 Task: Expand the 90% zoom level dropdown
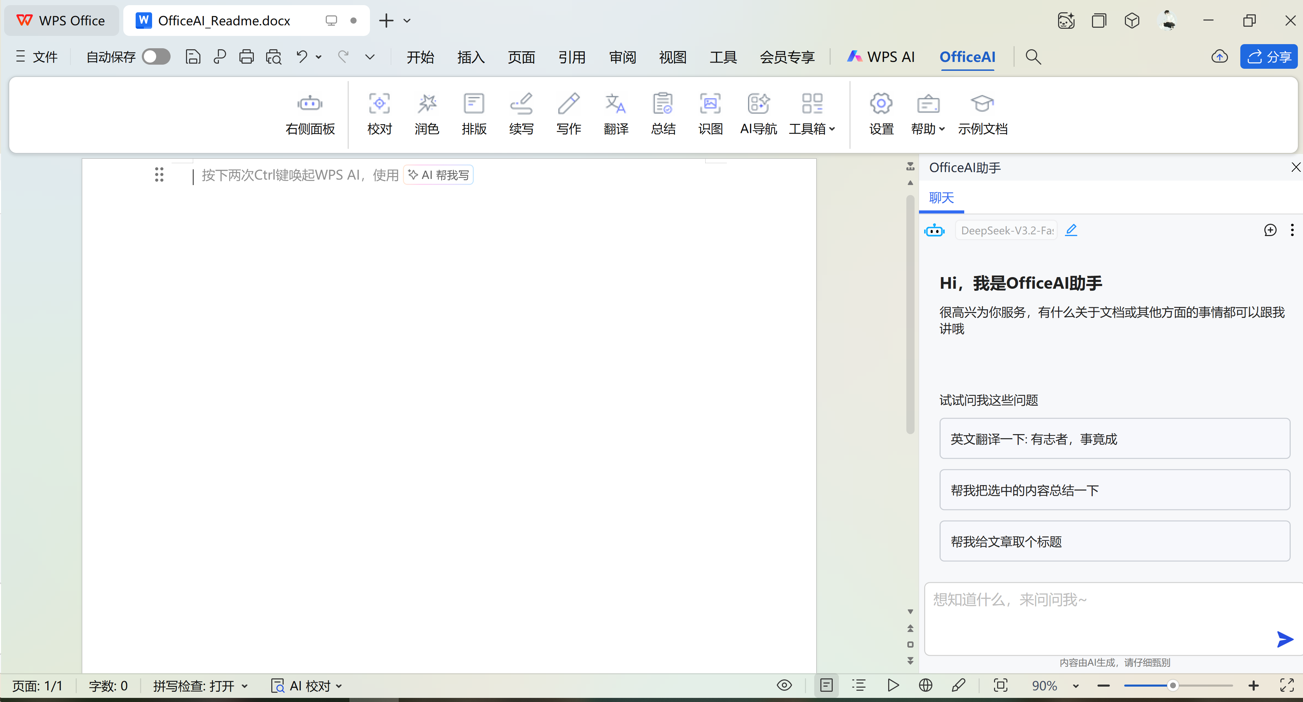[x=1076, y=686]
